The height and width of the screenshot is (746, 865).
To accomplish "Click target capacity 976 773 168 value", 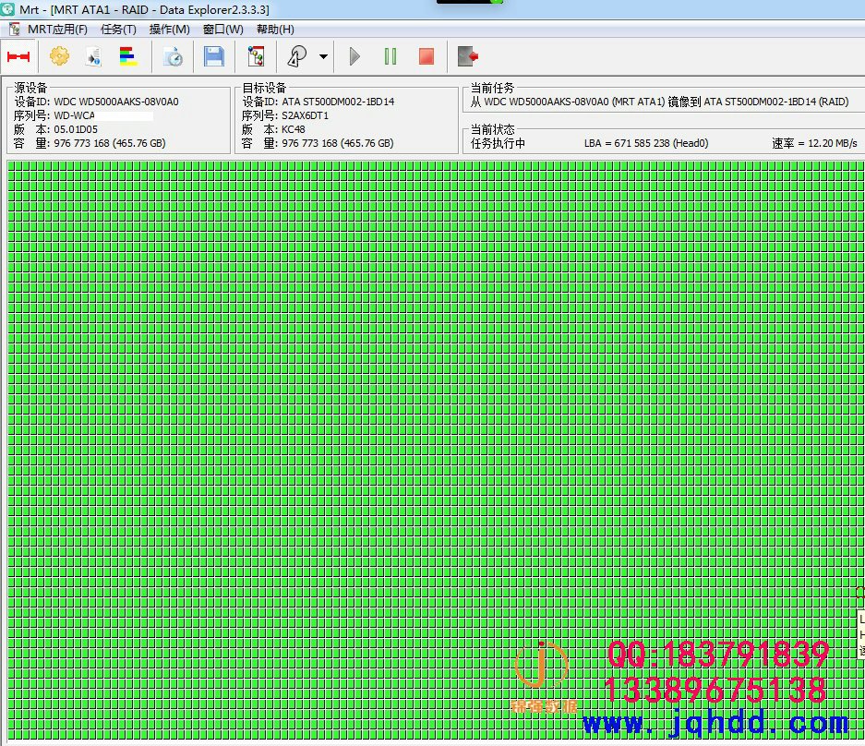I will pyautogui.click(x=338, y=143).
